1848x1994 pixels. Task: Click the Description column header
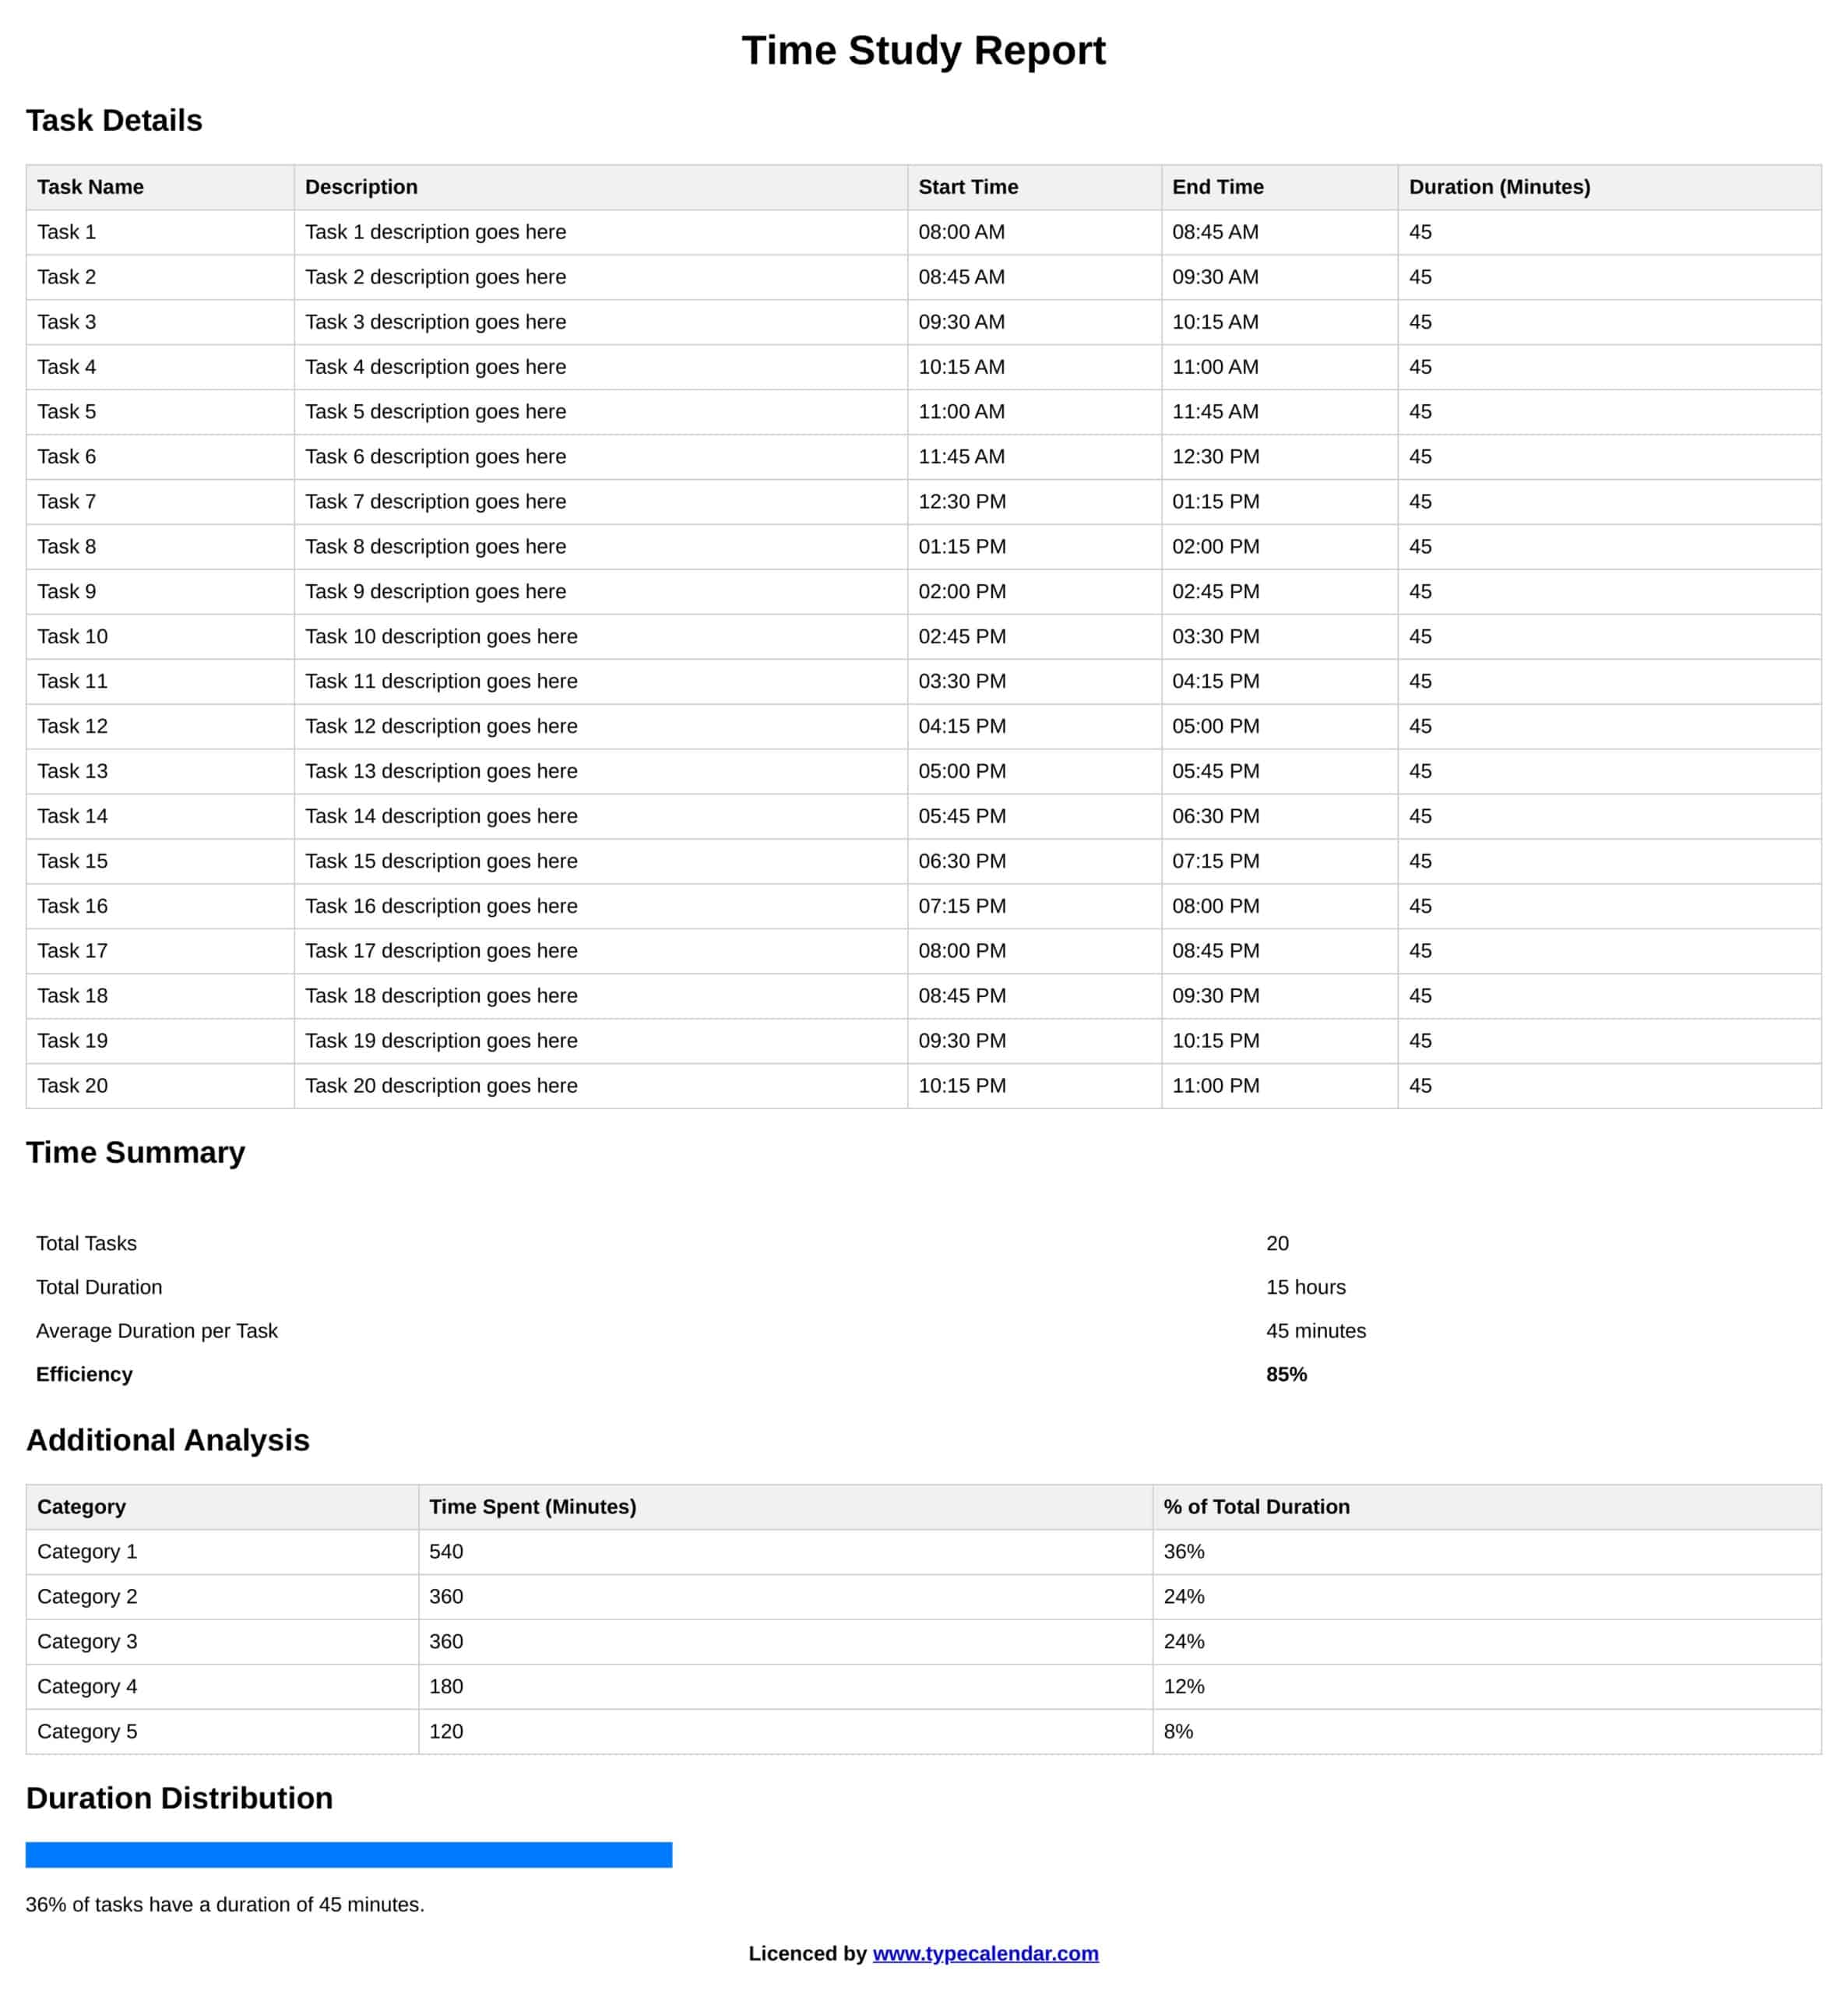[361, 187]
